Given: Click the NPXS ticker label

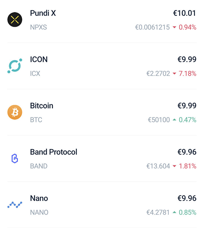Looking at the screenshot, I should [39, 27].
